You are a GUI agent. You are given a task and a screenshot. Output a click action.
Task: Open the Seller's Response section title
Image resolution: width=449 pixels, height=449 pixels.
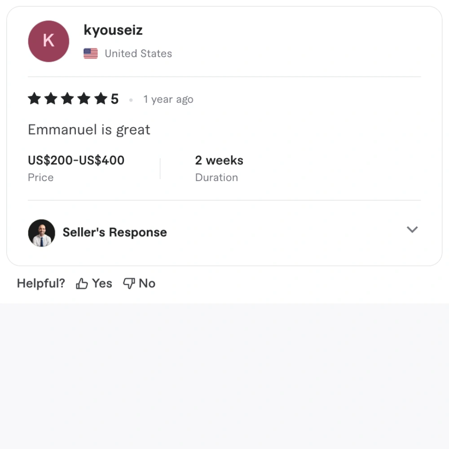(x=114, y=232)
